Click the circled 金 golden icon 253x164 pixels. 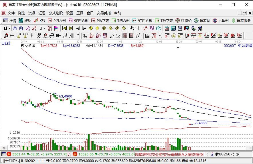pos(174,36)
